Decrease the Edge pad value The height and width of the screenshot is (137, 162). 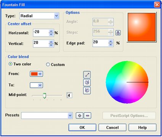pyautogui.click(x=111, y=45)
